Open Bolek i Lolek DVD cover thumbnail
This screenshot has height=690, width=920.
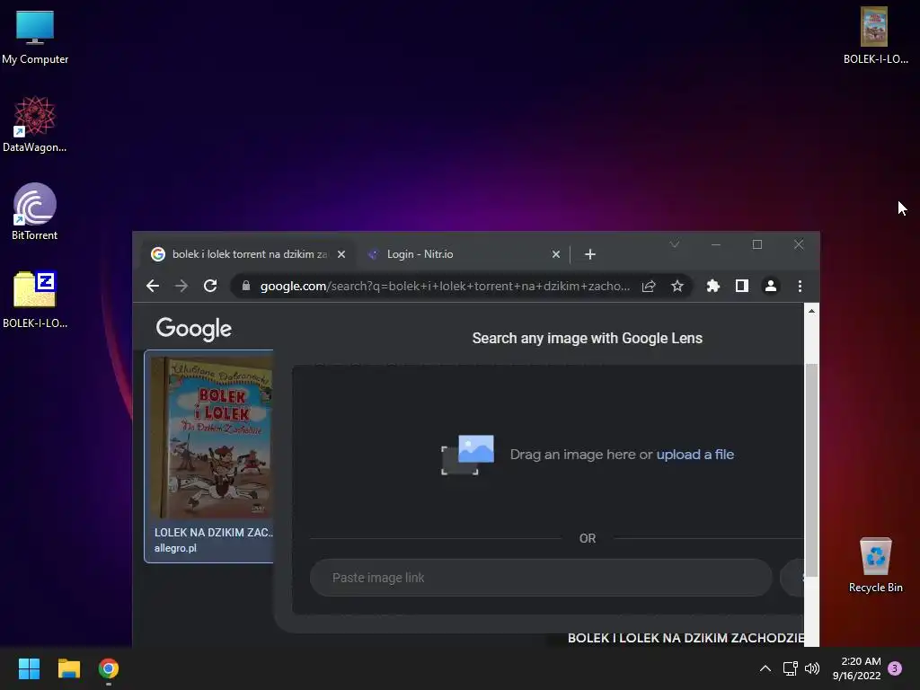tap(211, 438)
